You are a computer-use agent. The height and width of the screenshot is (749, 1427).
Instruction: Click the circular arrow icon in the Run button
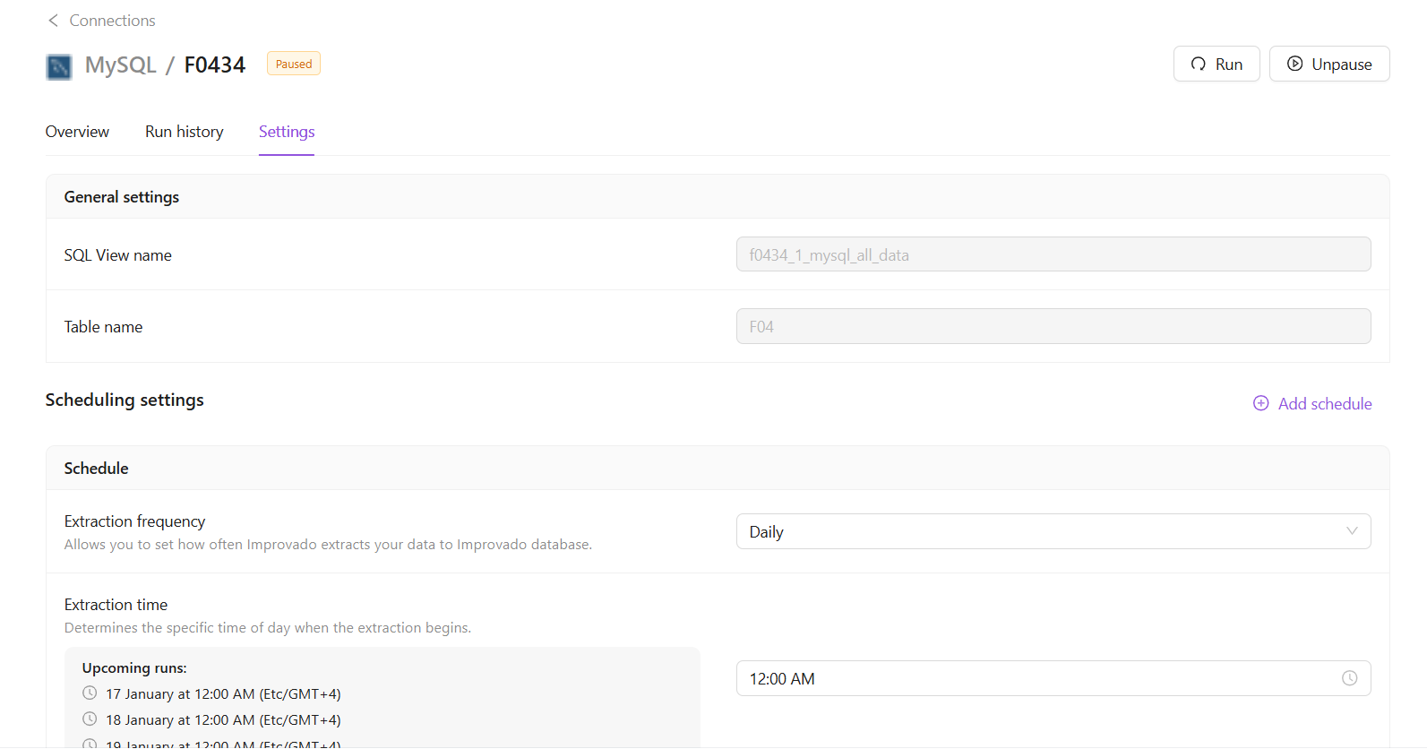click(1198, 64)
